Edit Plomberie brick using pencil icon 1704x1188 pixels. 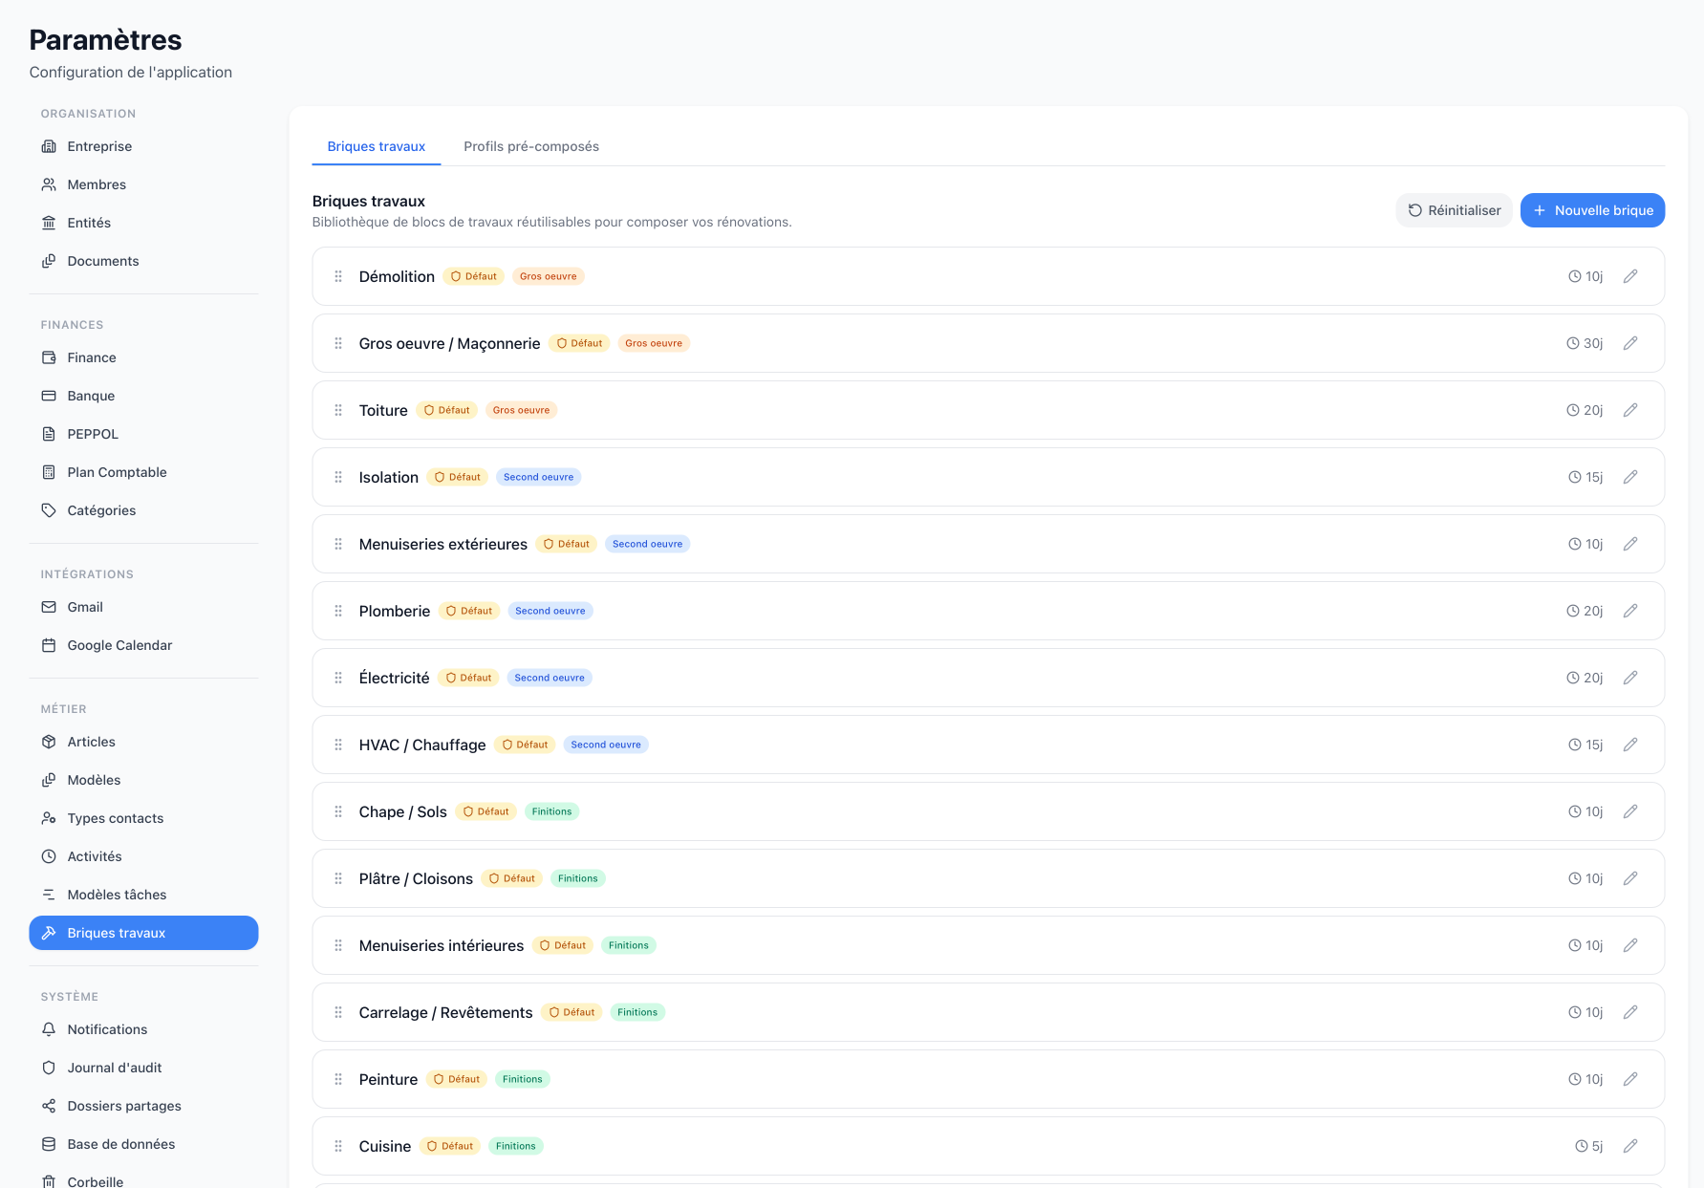click(1630, 611)
